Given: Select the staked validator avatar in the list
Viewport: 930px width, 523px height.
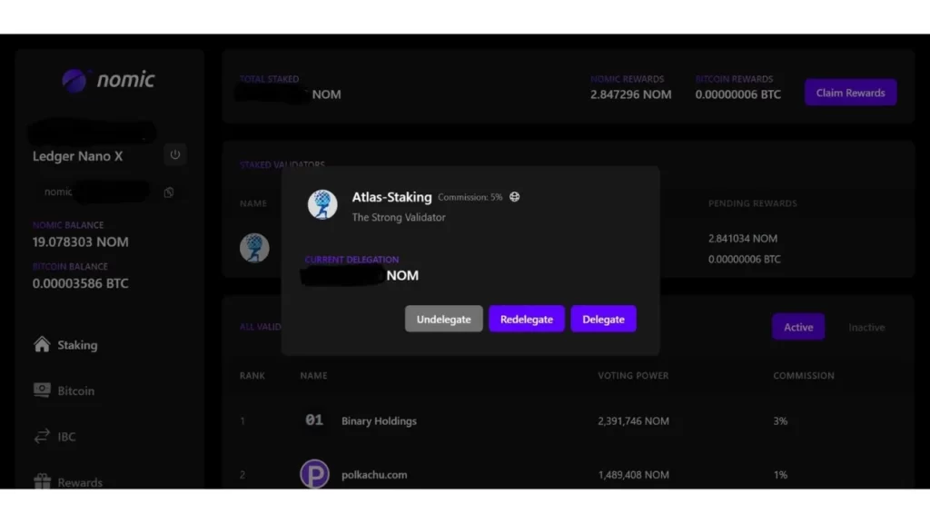Looking at the screenshot, I should (254, 248).
